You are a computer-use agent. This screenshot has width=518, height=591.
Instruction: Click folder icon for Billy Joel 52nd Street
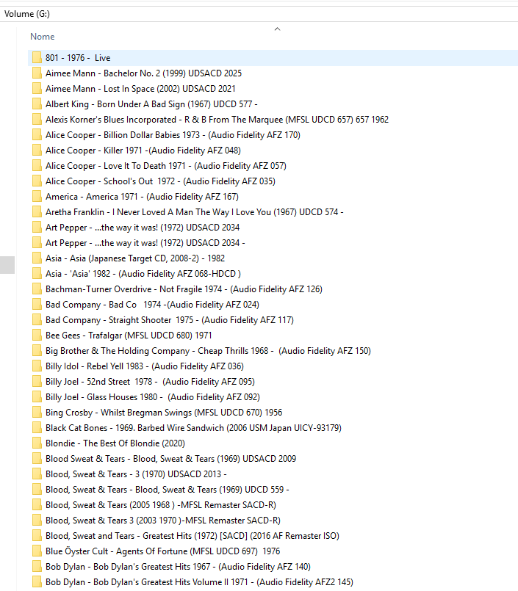[x=37, y=382]
